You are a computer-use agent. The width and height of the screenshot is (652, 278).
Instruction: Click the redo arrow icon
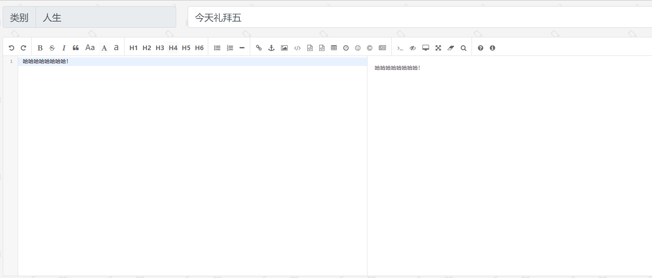24,48
